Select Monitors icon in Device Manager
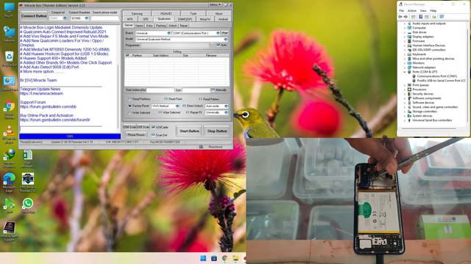Viewport: 471px width, 264px height. (409, 63)
